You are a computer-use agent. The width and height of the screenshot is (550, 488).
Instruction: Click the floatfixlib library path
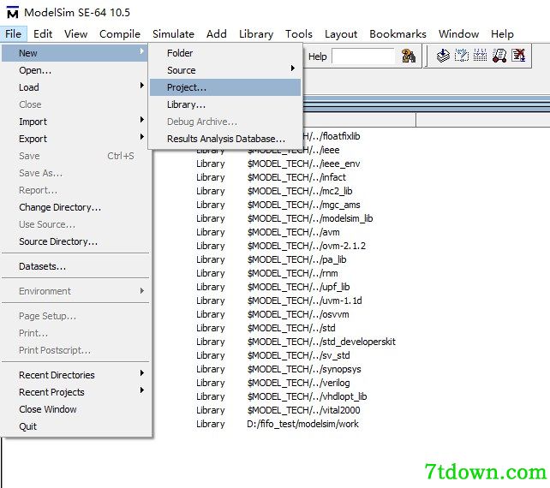click(x=332, y=136)
